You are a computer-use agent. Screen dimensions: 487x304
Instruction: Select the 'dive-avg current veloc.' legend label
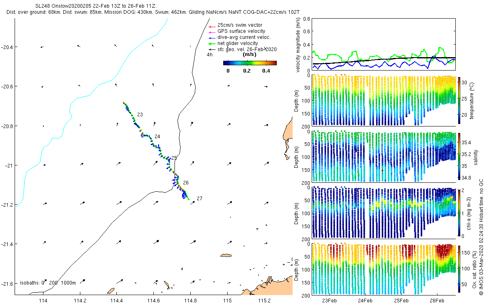coord(244,37)
